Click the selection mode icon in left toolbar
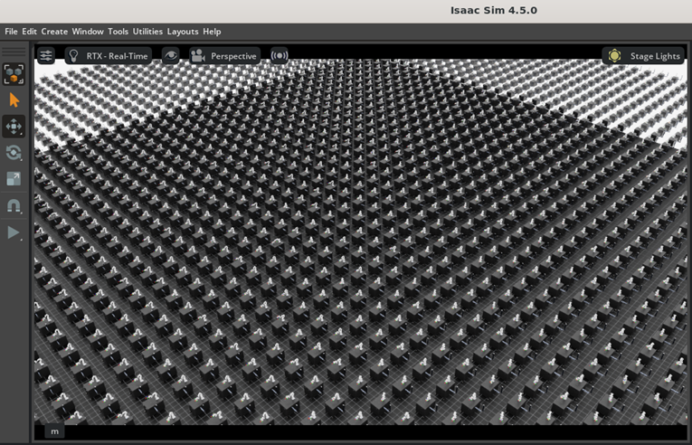Screen dimensions: 692x445 click(x=14, y=74)
